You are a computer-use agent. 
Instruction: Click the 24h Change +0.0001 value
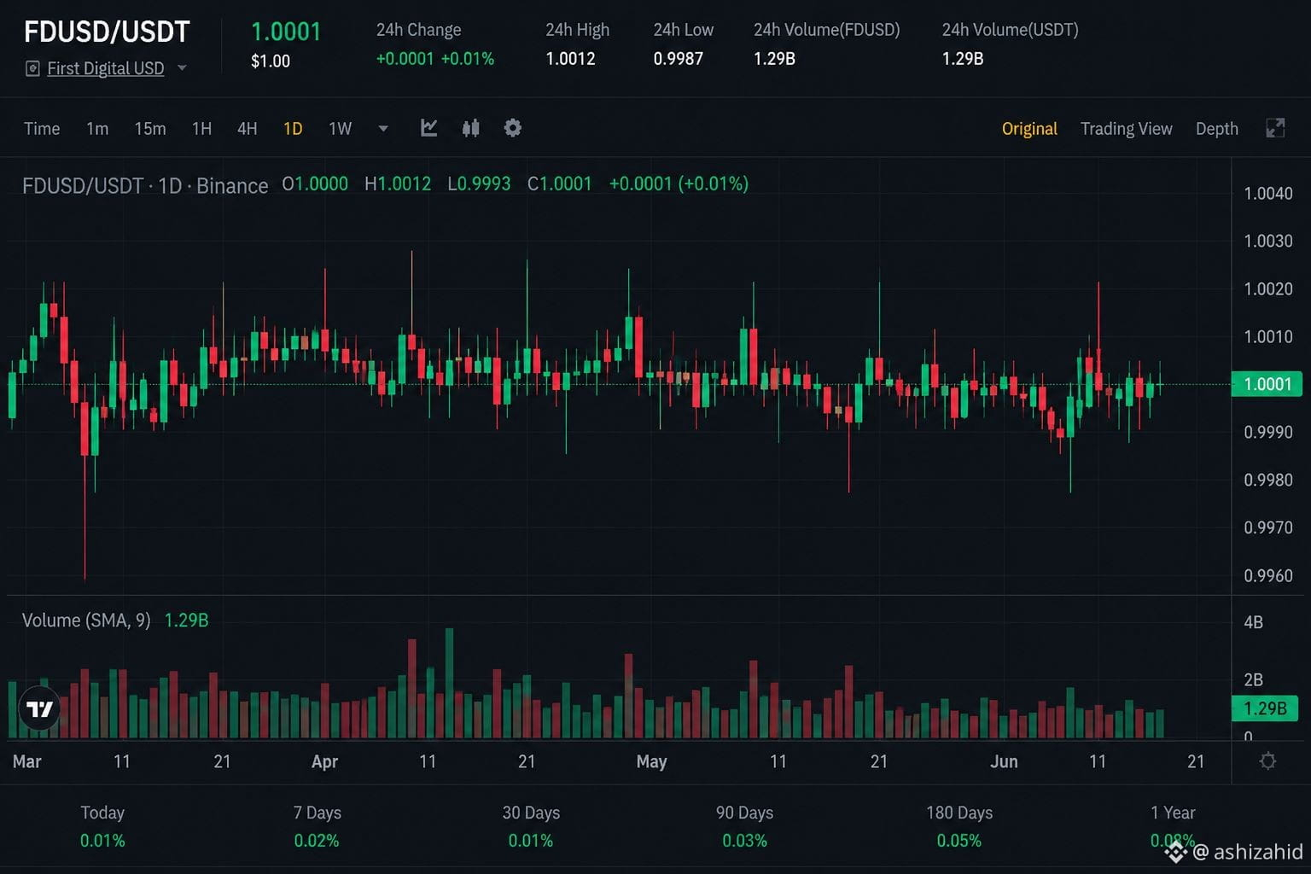(x=405, y=59)
